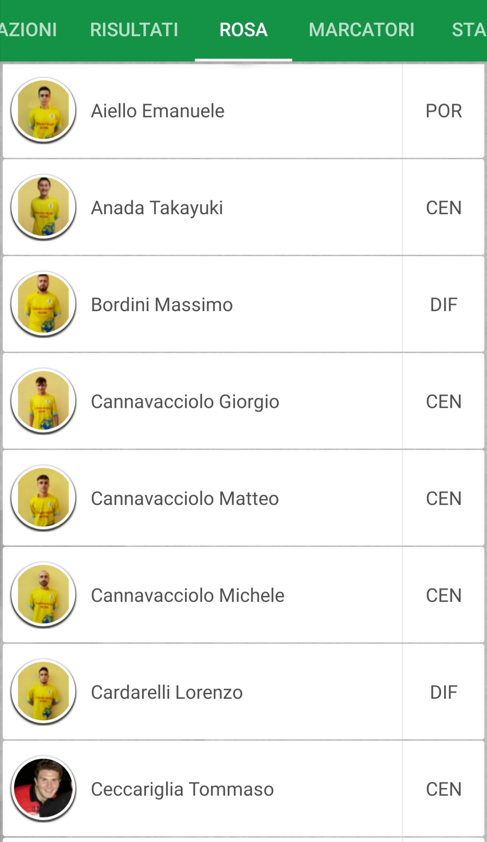Viewport: 487px width, 842px height.
Task: Tap Cannavacciolo Matteo's profile picture
Action: 43,498
